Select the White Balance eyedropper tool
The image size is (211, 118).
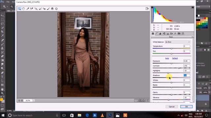pos(28,9)
